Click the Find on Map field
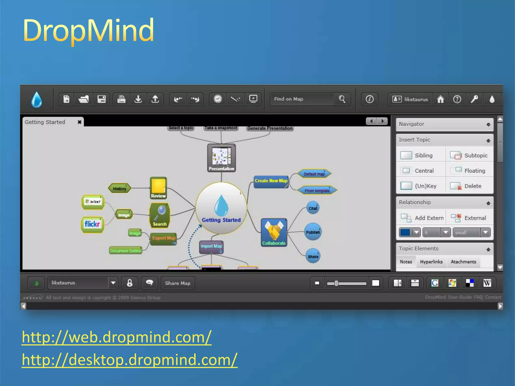Image resolution: width=515 pixels, height=386 pixels. point(302,99)
